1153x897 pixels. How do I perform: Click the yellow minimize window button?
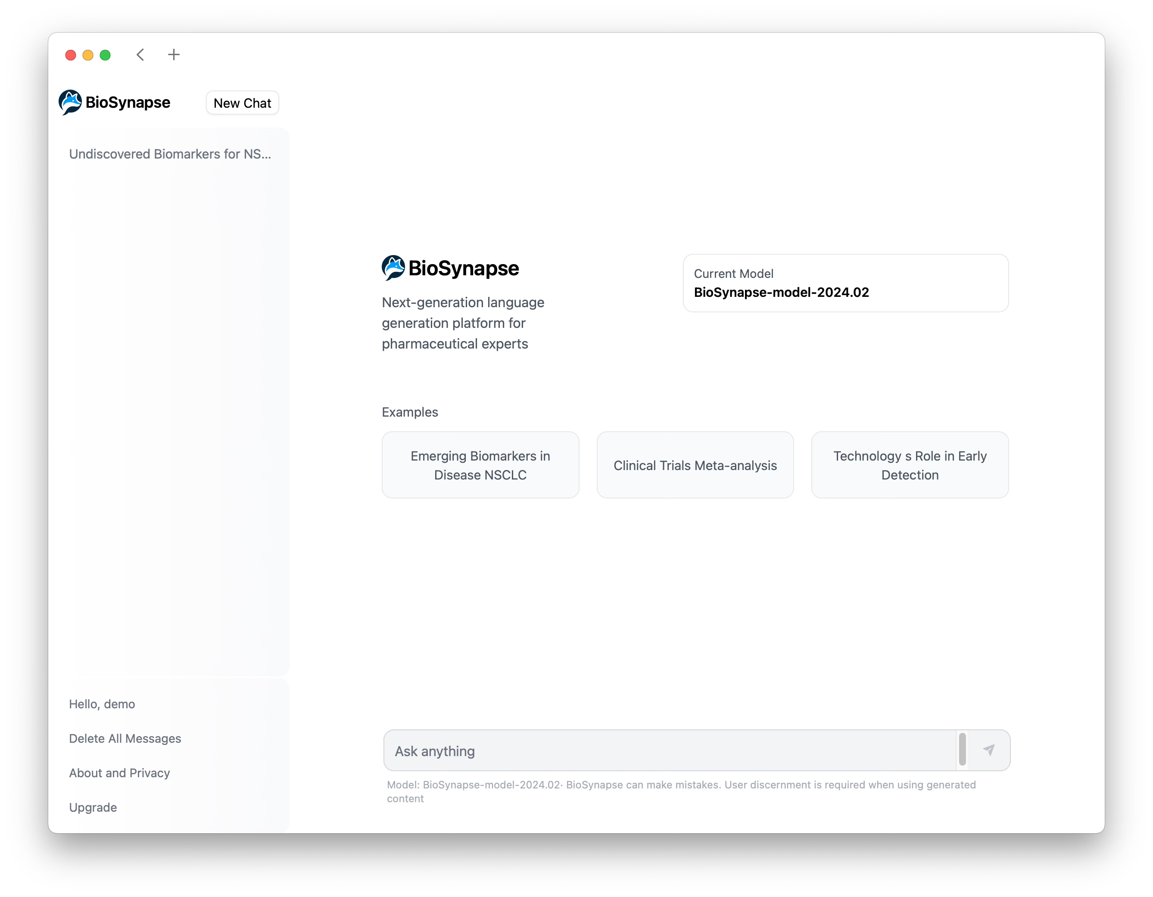(88, 55)
